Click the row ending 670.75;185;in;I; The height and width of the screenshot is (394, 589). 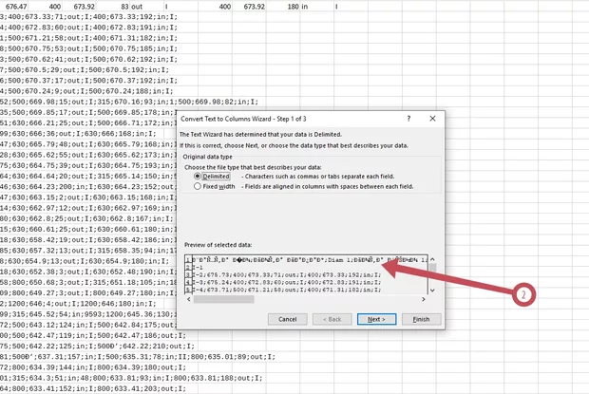88,48
